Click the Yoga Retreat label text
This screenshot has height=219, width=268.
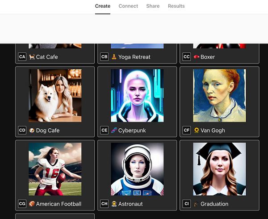[x=134, y=57]
